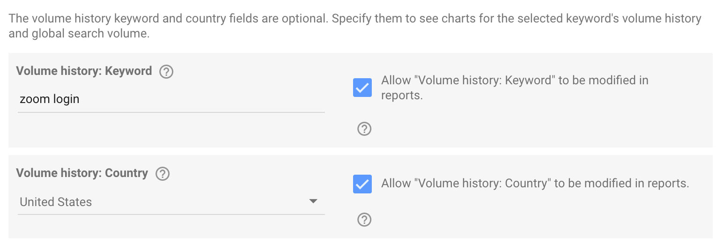
Task: Click label text Allow Country modified in reports
Action: pos(535,184)
